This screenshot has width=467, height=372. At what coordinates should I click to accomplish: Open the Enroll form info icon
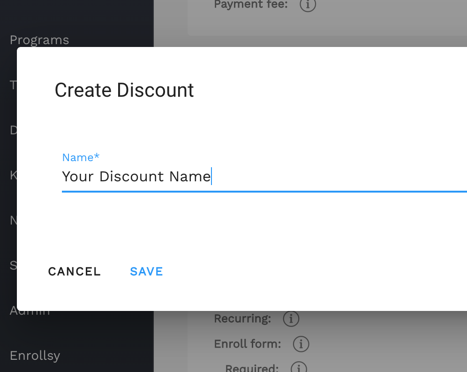301,344
